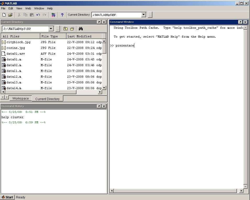
Task: Close the Current Directory panel
Action: click(104, 22)
